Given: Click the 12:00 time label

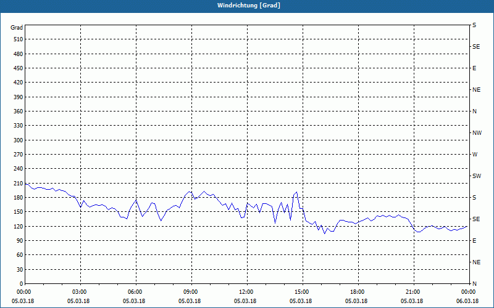Looking at the screenshot, I should coord(246,292).
